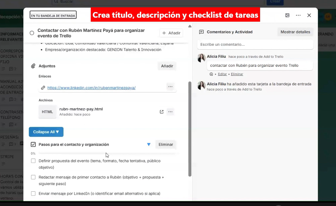The image size is (336, 206).
Task: Open the LinkedIn rubenmartinezpaya link
Action: [x=91, y=88]
